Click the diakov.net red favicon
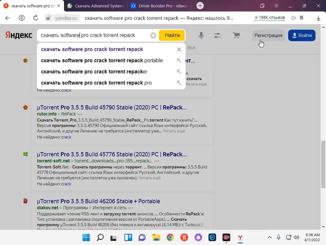 coord(25,201)
